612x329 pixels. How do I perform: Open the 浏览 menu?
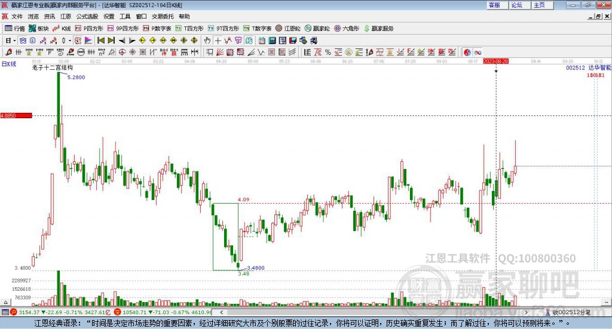(x=33, y=16)
